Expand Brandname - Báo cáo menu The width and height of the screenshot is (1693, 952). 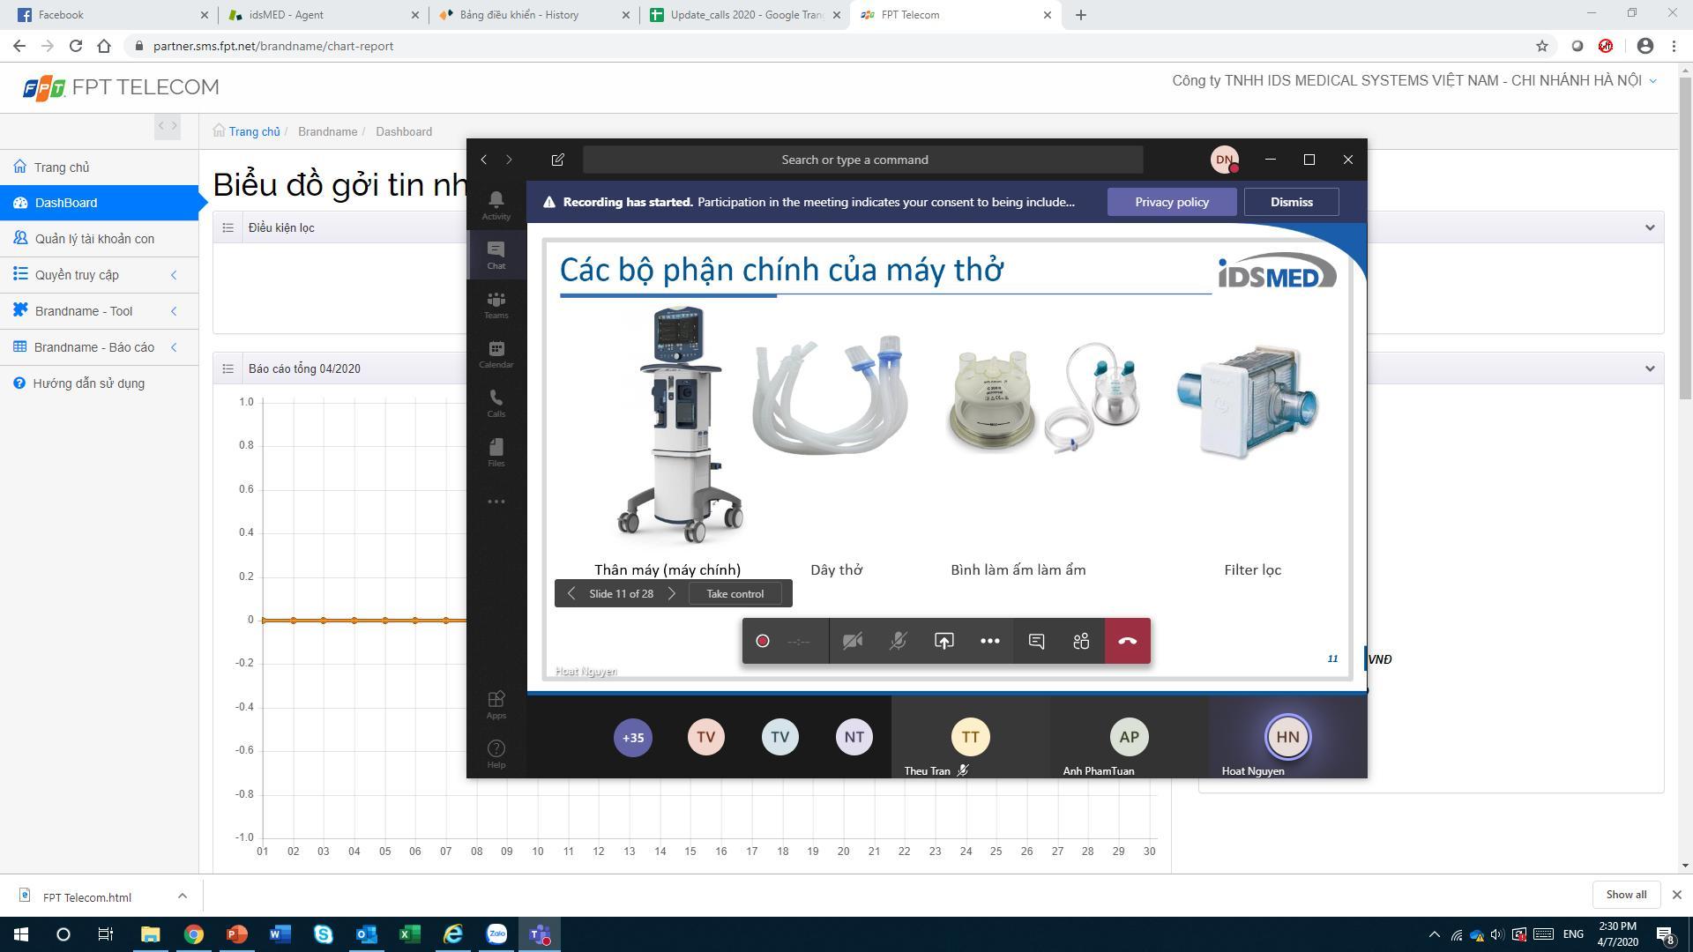pos(99,347)
